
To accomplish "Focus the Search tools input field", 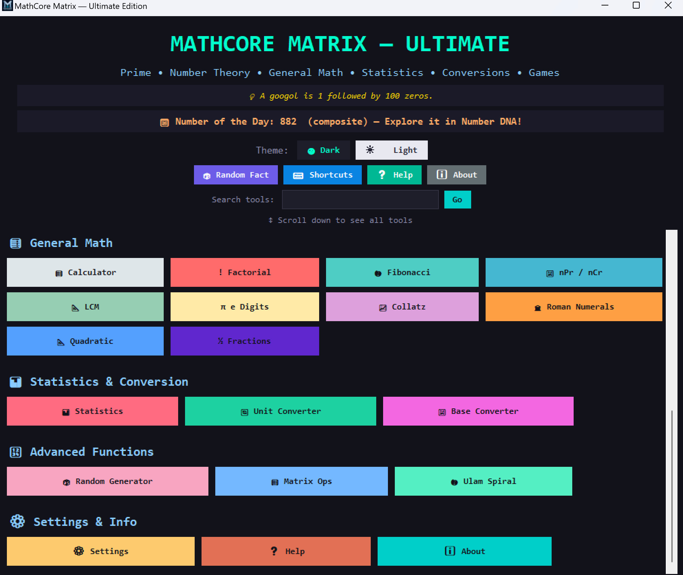I will click(x=360, y=200).
